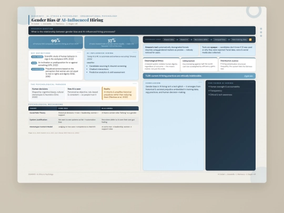Click the highlighted 'Reality' card

(119, 93)
